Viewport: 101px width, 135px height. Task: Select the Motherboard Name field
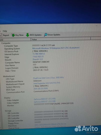coord(14,81)
